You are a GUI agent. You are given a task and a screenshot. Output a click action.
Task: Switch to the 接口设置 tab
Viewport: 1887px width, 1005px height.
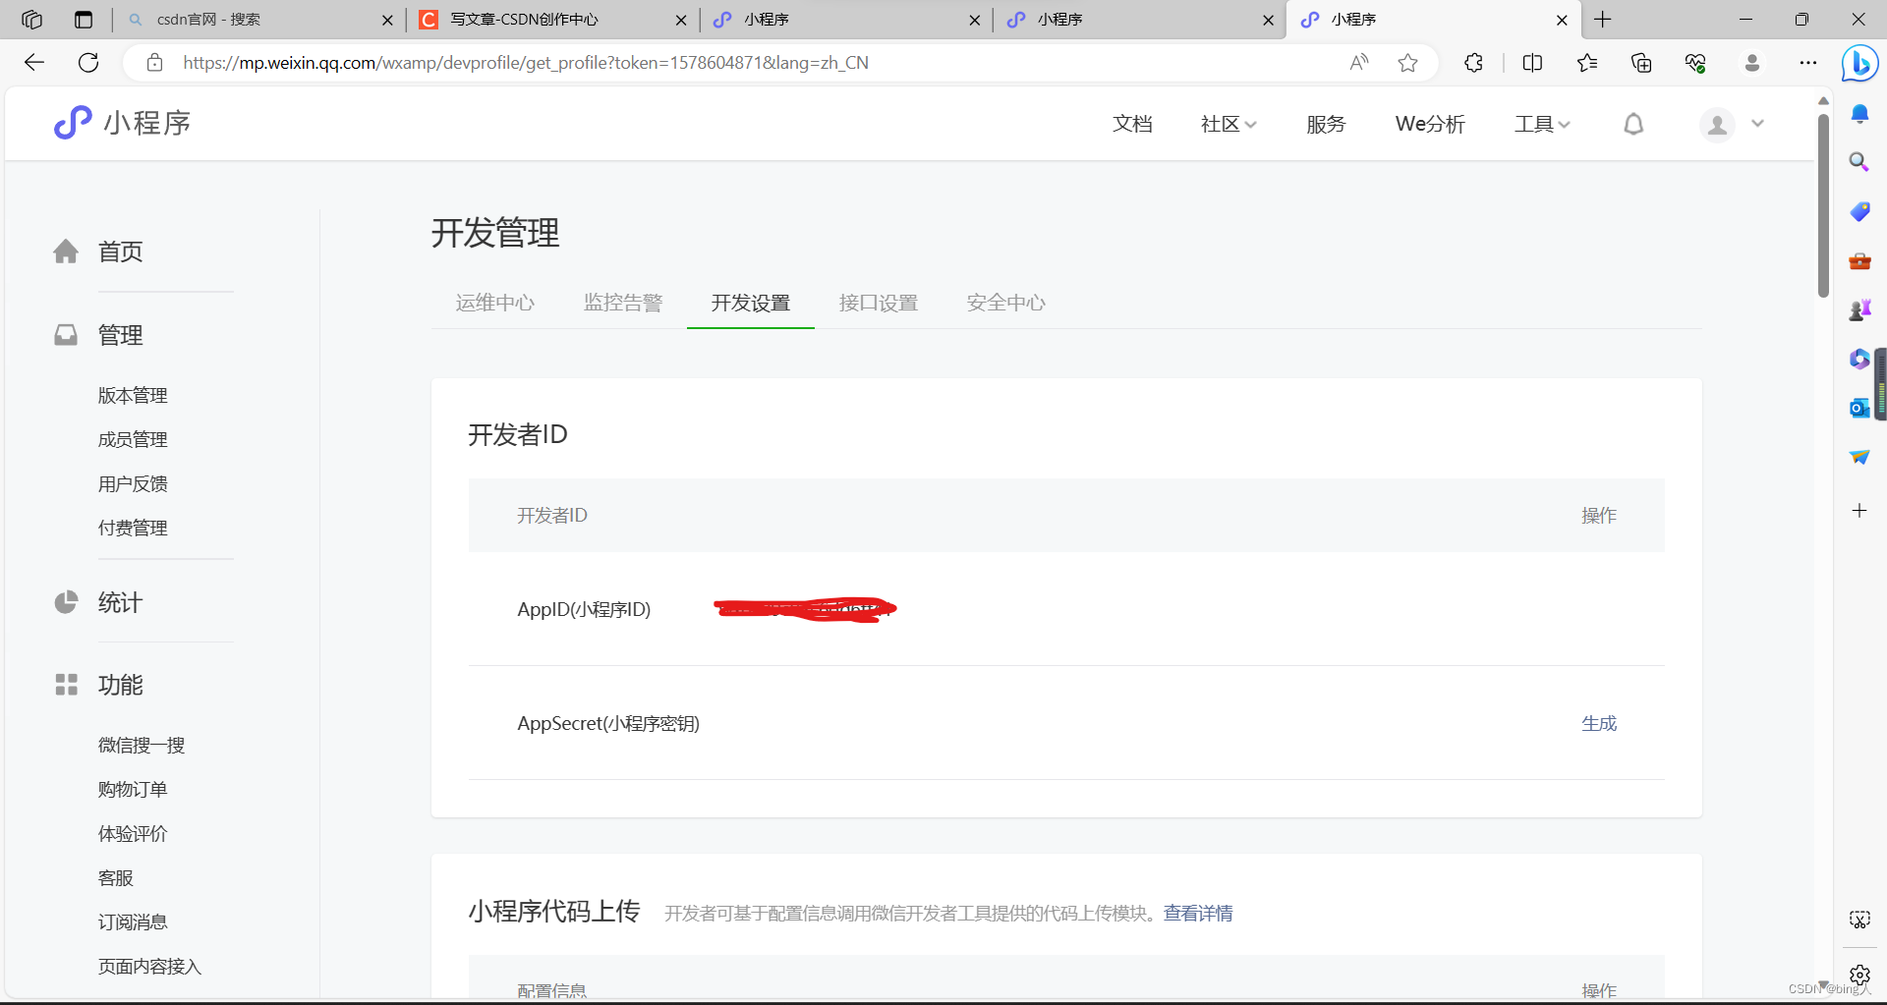pyautogui.click(x=879, y=303)
